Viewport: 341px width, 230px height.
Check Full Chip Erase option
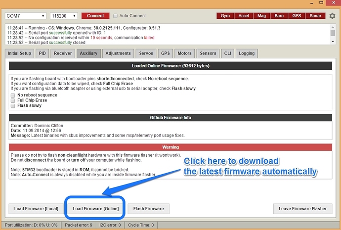(x=13, y=100)
